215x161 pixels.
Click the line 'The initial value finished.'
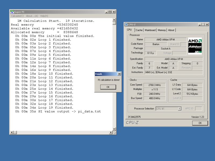point(55,36)
